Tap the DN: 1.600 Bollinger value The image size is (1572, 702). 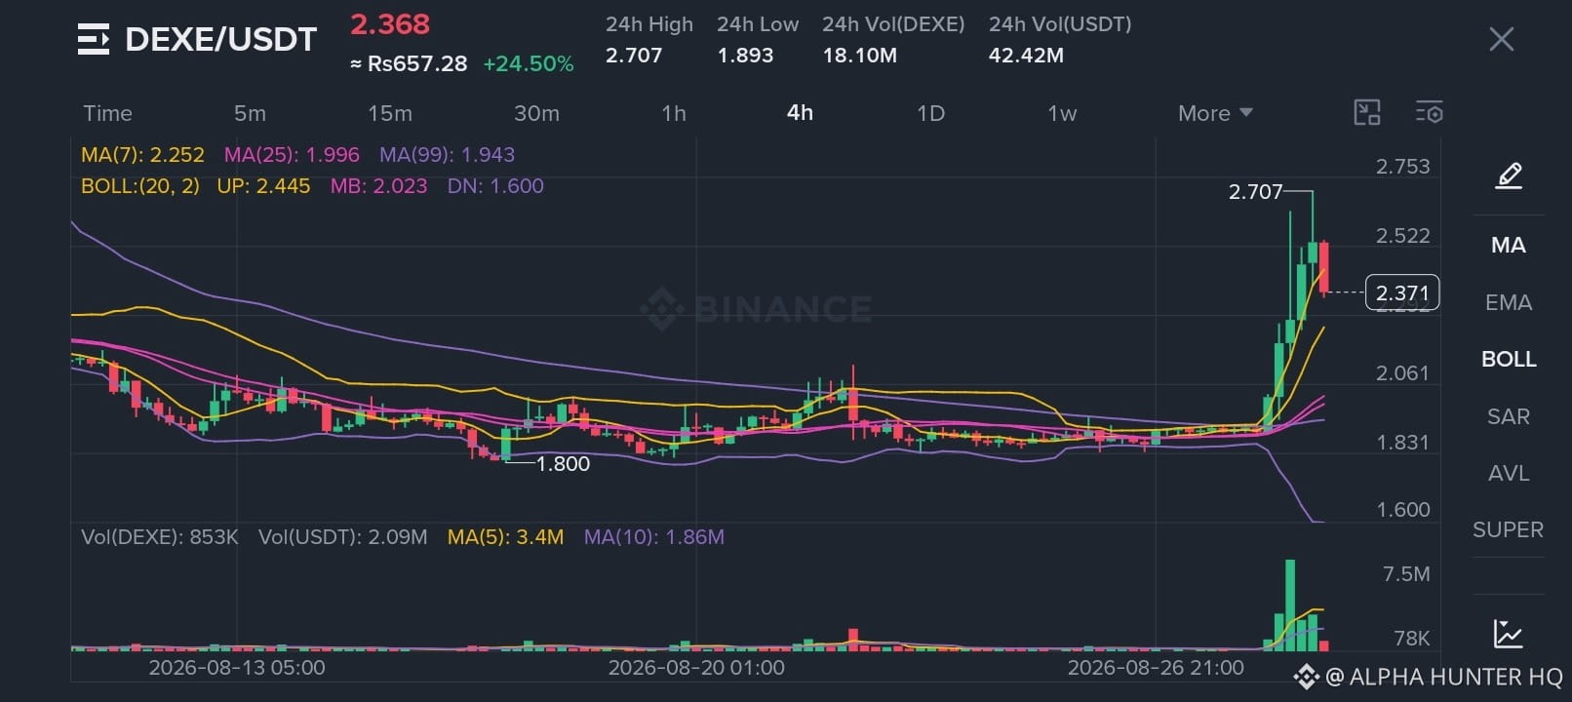tap(495, 186)
